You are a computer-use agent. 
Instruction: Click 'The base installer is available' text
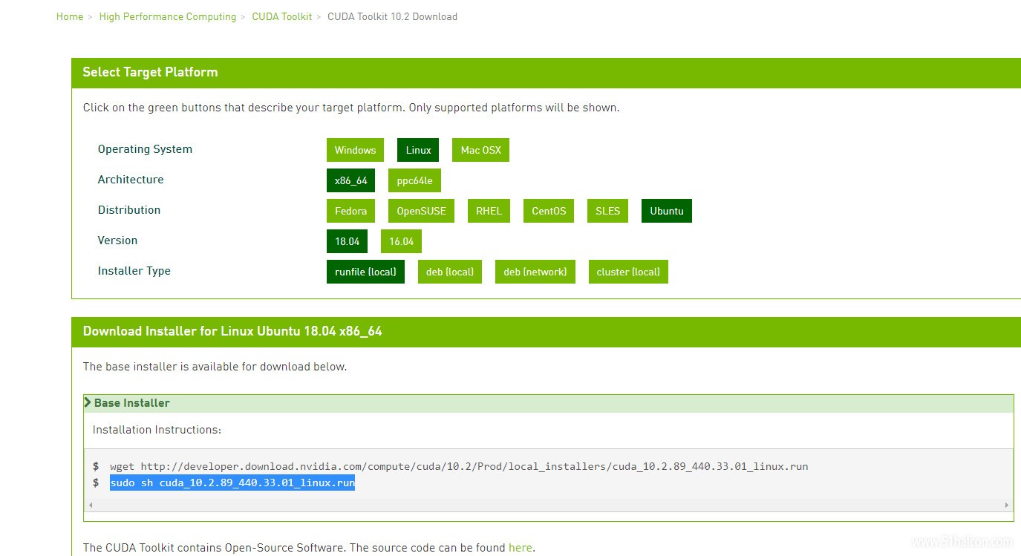point(215,367)
